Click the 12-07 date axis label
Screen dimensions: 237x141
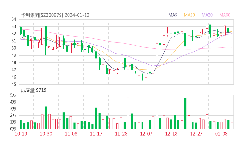point(146,134)
